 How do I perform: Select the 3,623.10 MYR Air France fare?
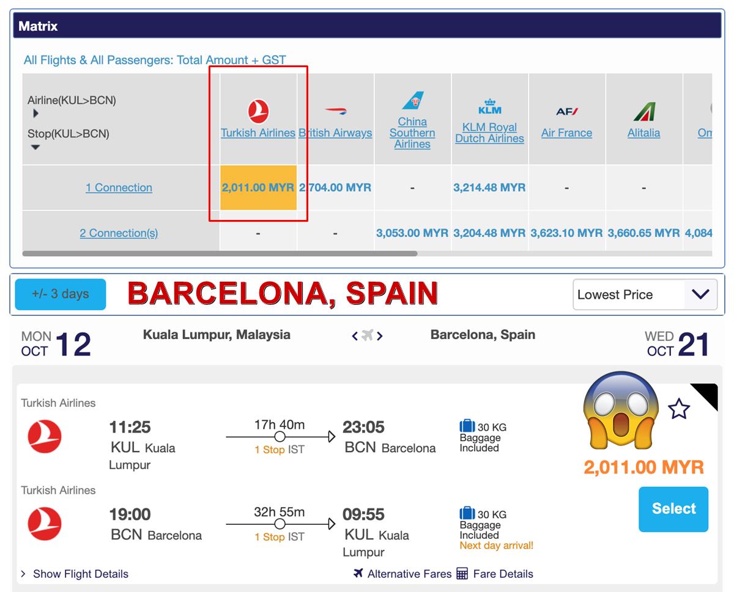pos(566,233)
